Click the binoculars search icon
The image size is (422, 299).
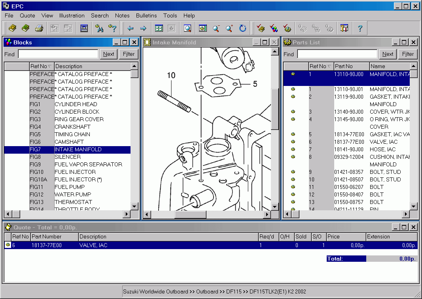pyautogui.click(x=98, y=28)
